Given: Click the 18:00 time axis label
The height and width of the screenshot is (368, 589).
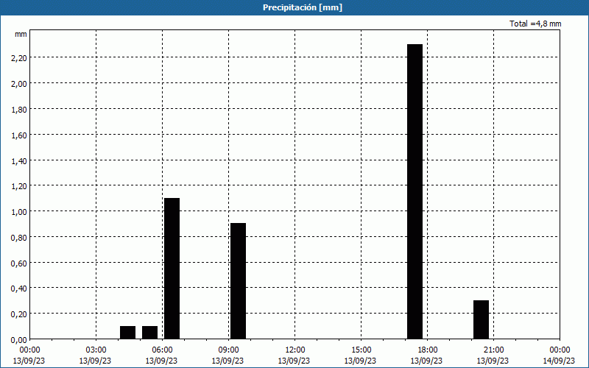Looking at the screenshot, I should [428, 350].
